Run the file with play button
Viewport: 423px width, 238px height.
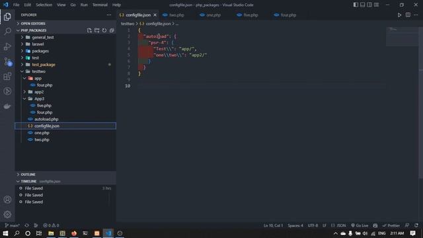point(399,15)
